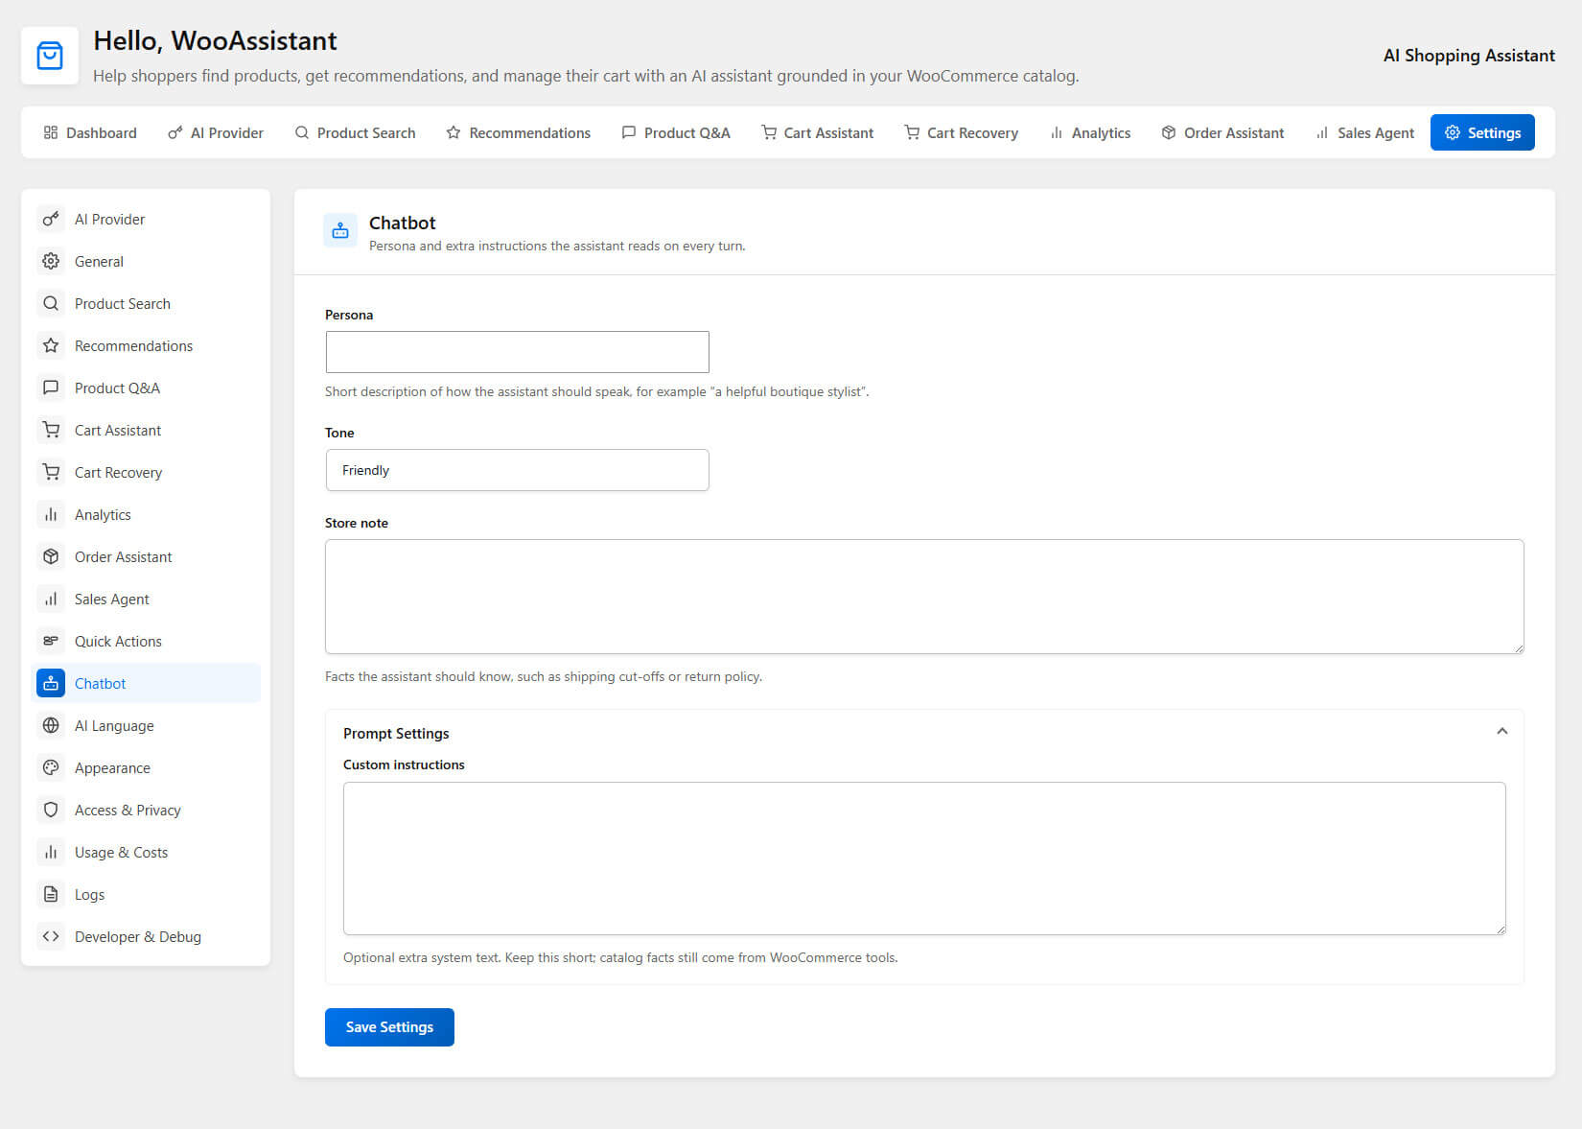Switch to the Cart Recovery top tab
This screenshot has height=1129, width=1582.
962,132
